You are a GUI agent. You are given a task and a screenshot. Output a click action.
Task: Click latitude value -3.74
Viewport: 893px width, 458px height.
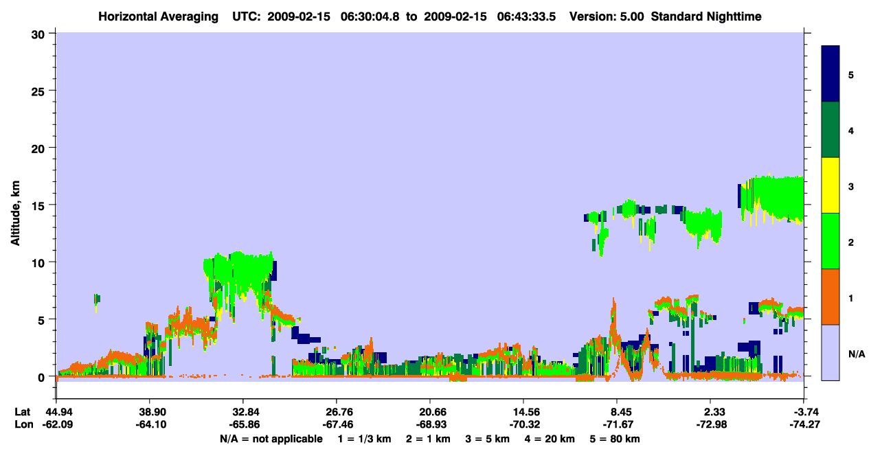804,412
